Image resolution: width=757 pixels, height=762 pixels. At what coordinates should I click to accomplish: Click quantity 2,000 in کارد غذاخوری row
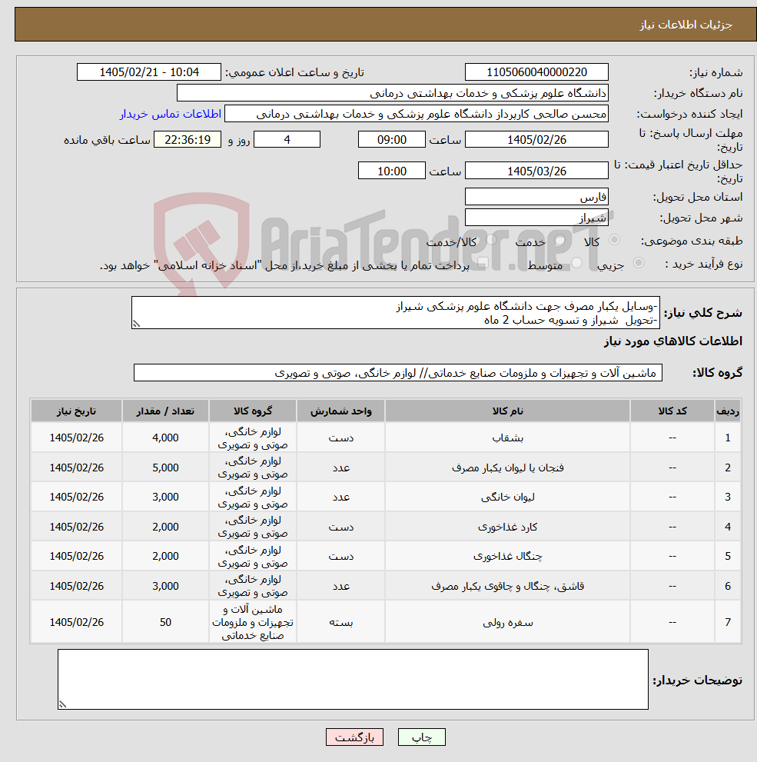(x=165, y=527)
